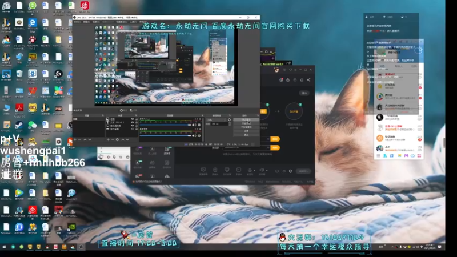Image resolution: width=457 pixels, height=257 pixels.
Task: Reveal the masked stream key in streaming app
Action: click(268, 148)
